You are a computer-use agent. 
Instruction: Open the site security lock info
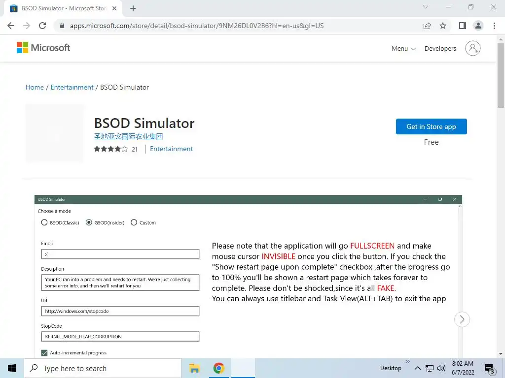pos(62,26)
